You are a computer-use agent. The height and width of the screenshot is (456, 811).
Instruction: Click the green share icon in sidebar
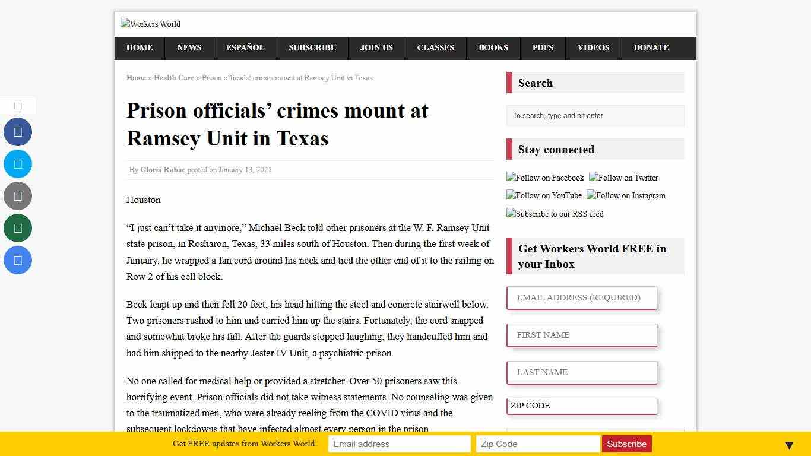18,228
